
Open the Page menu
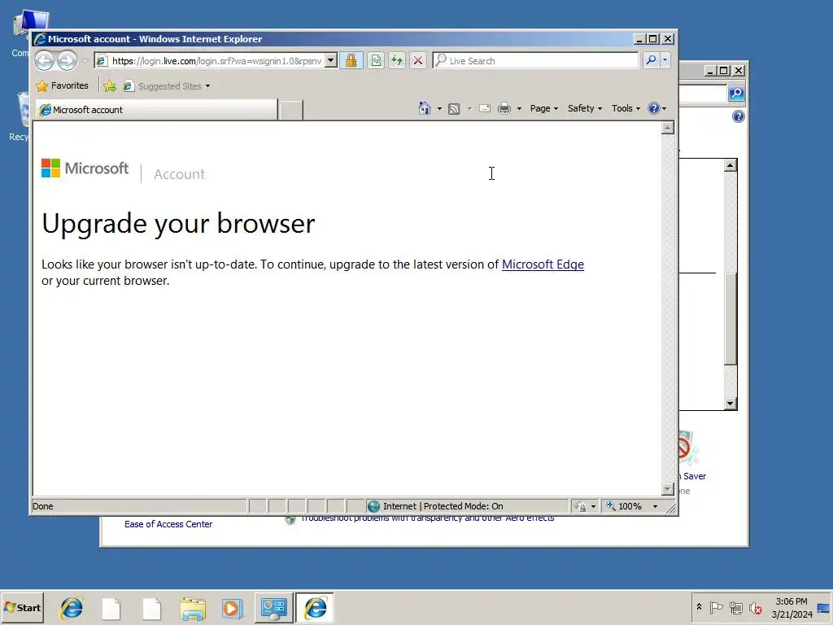(x=544, y=108)
